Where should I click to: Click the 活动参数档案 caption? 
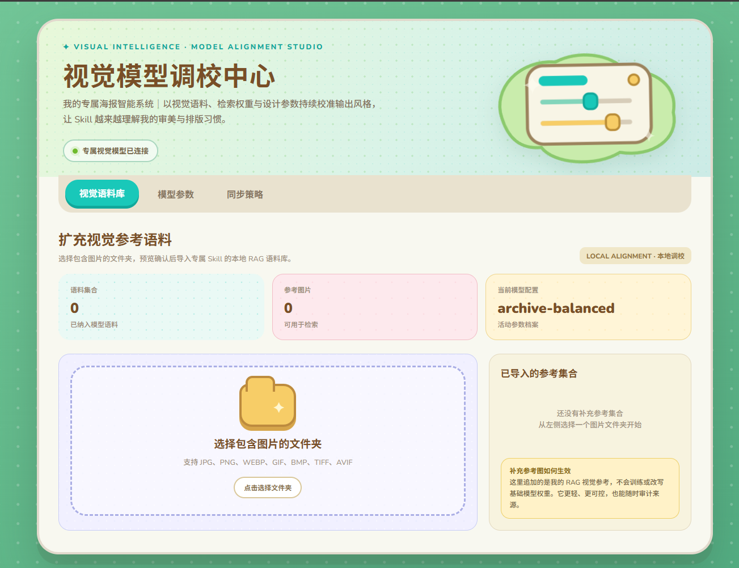518,325
